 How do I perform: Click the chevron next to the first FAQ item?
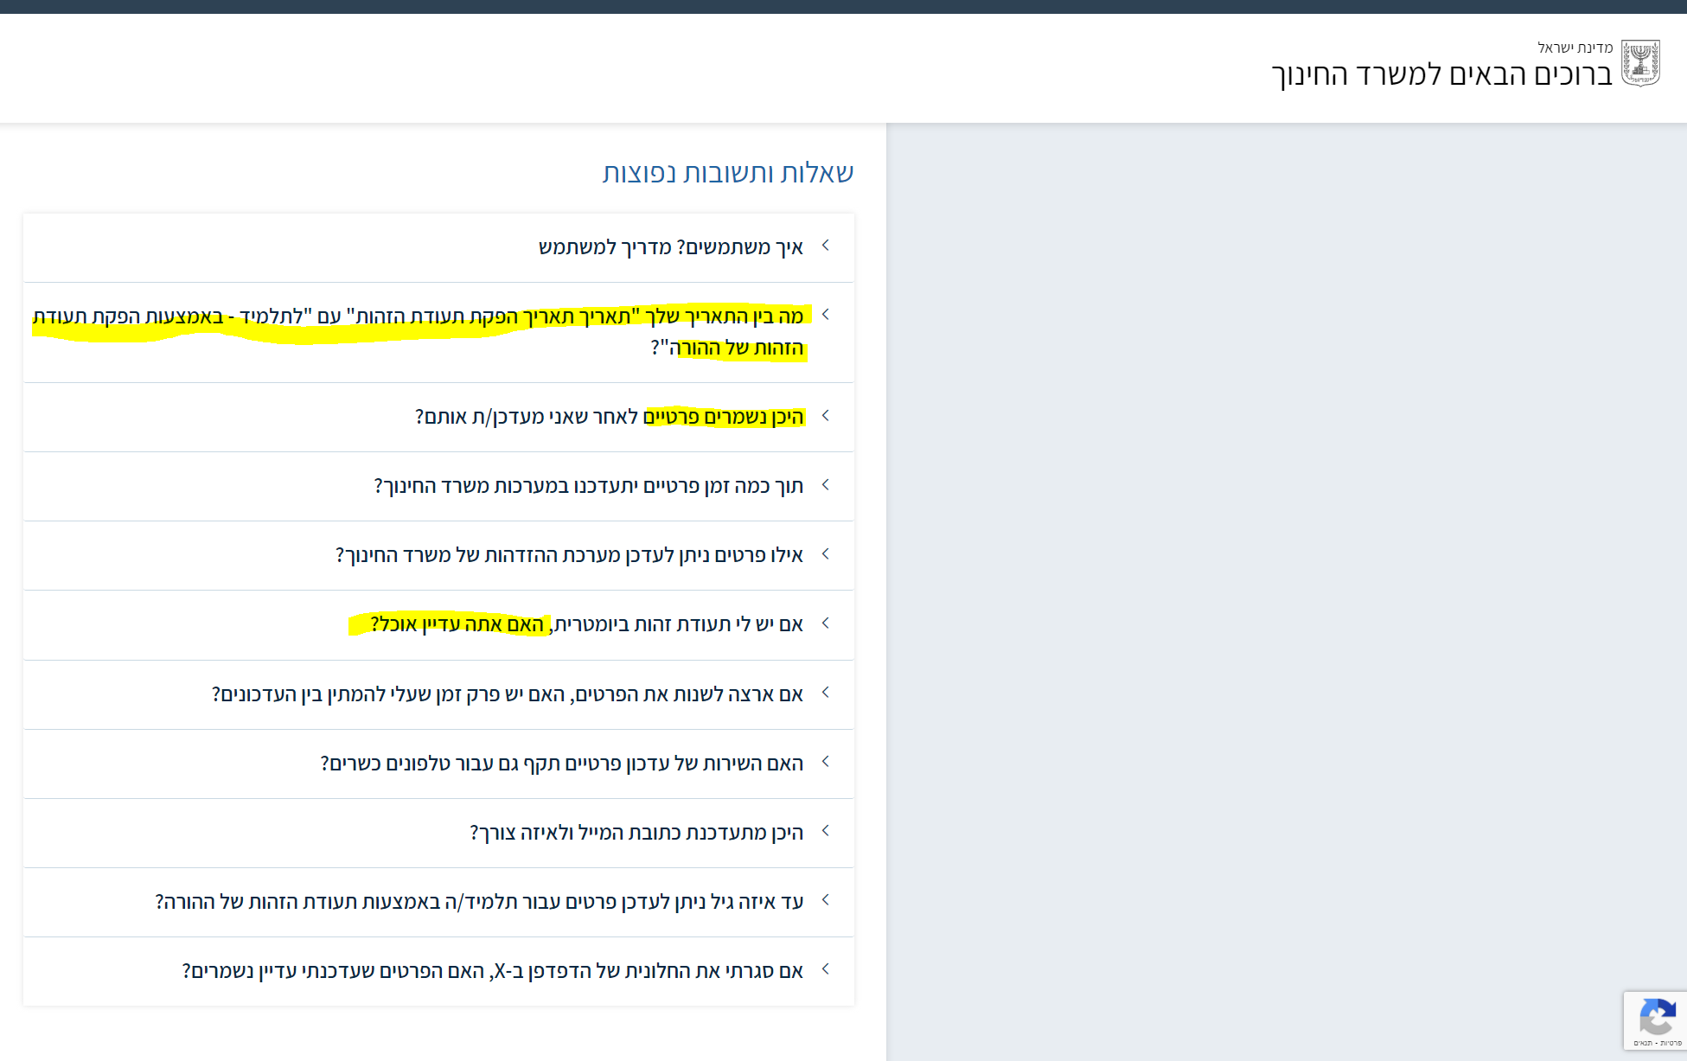click(824, 246)
